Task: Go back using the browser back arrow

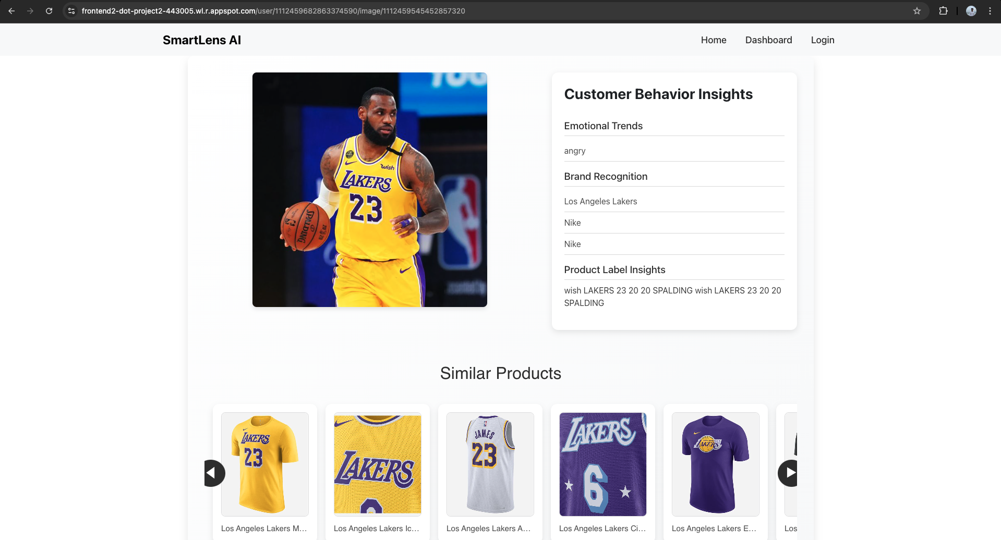Action: pyautogui.click(x=11, y=11)
